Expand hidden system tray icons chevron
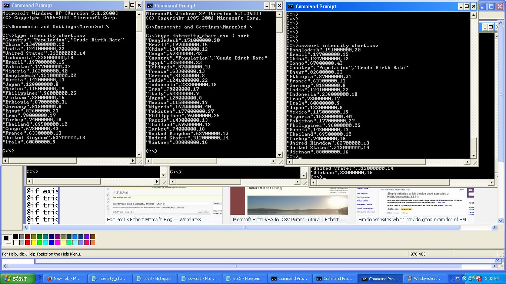Screen dimensions: 506x284 click(x=465, y=278)
